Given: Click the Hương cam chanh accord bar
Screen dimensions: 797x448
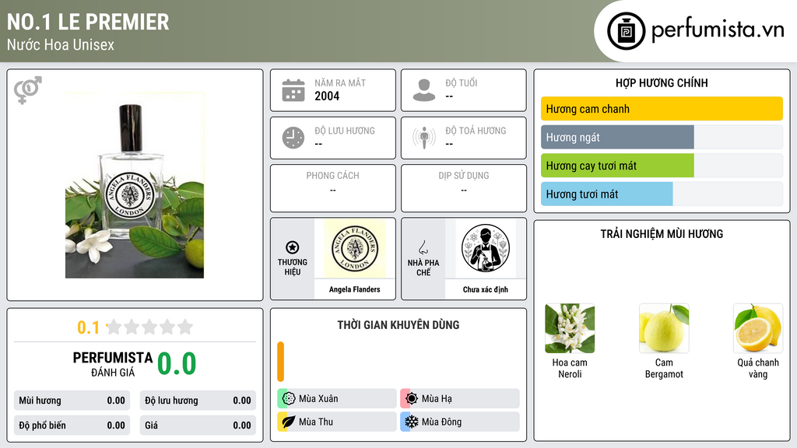Looking at the screenshot, I should [x=662, y=109].
